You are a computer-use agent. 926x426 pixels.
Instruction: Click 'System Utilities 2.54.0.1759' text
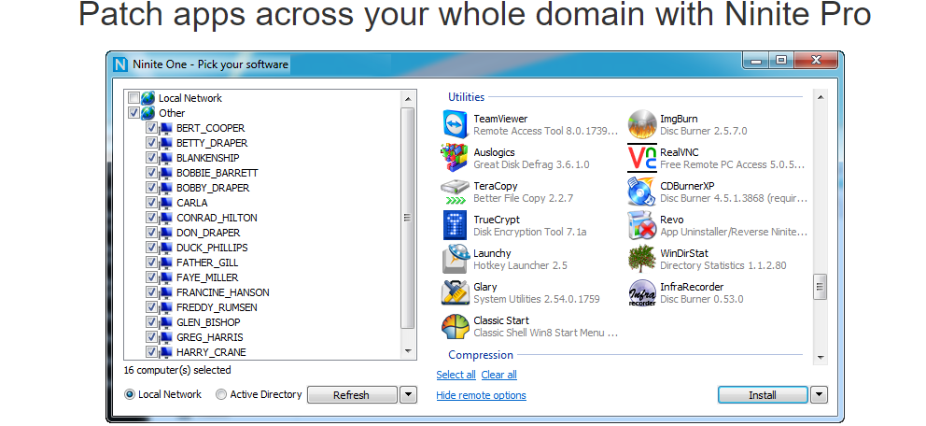pyautogui.click(x=537, y=300)
